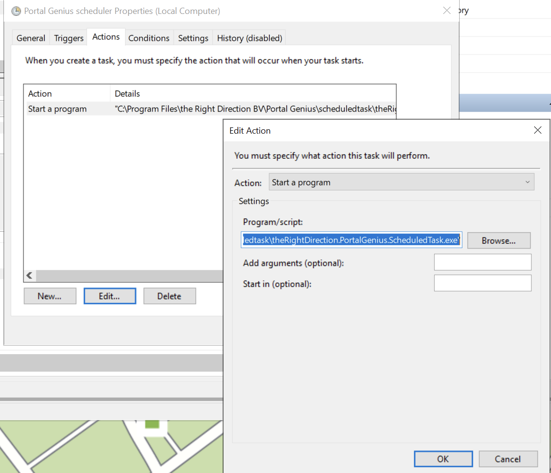The width and height of the screenshot is (551, 473).
Task: Click the Program/script path field
Action: coord(351,240)
